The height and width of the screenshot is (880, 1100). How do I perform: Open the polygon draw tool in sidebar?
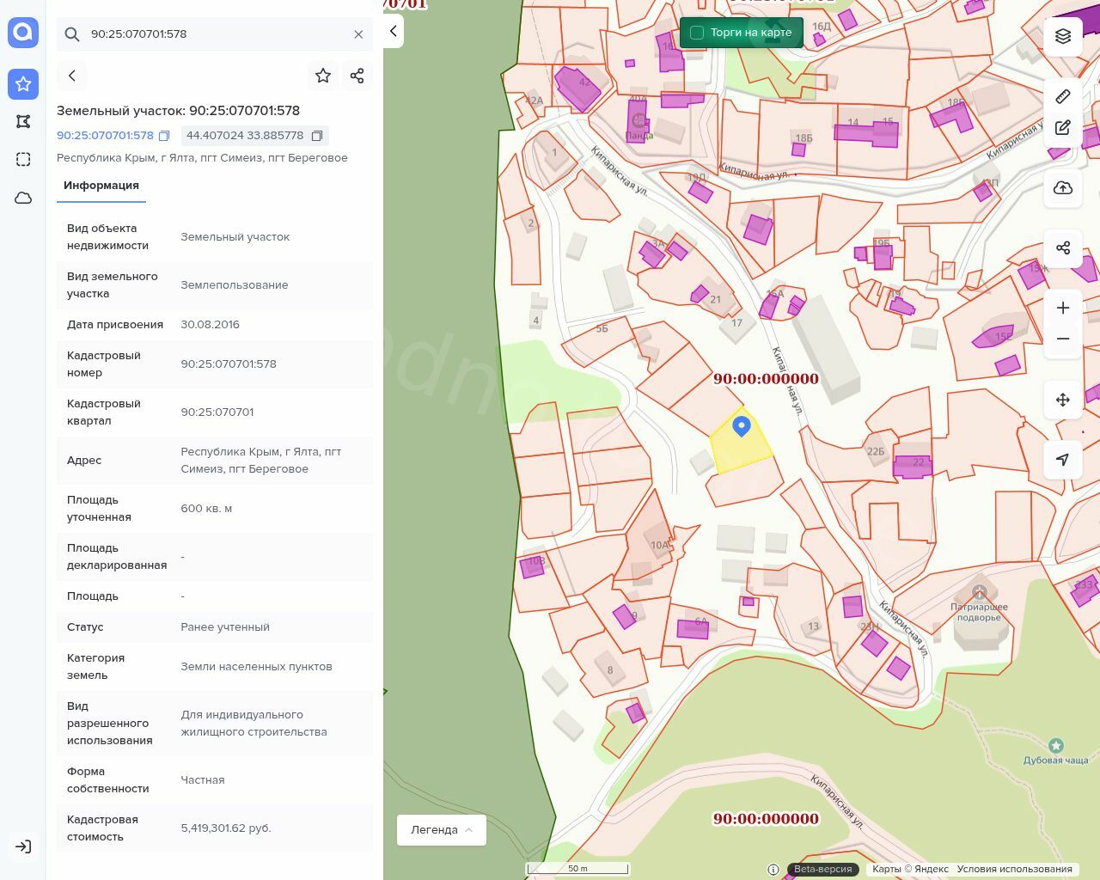[x=23, y=121]
